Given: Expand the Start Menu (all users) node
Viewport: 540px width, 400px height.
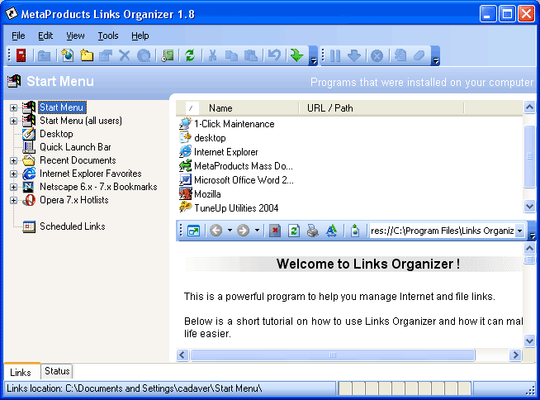Looking at the screenshot, I should tap(13, 121).
